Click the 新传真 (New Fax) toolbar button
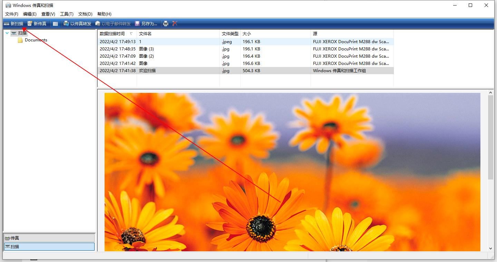Viewport: 497px width, 262px height. pos(37,23)
